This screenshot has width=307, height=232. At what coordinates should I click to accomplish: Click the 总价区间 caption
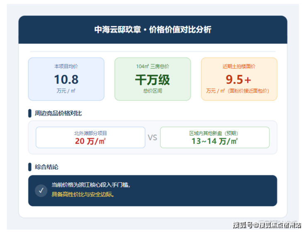point(153,91)
